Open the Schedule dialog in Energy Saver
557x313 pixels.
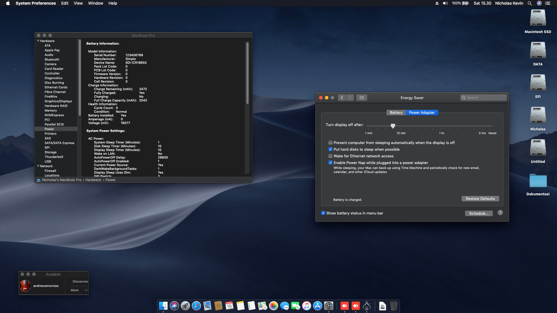pos(479,213)
